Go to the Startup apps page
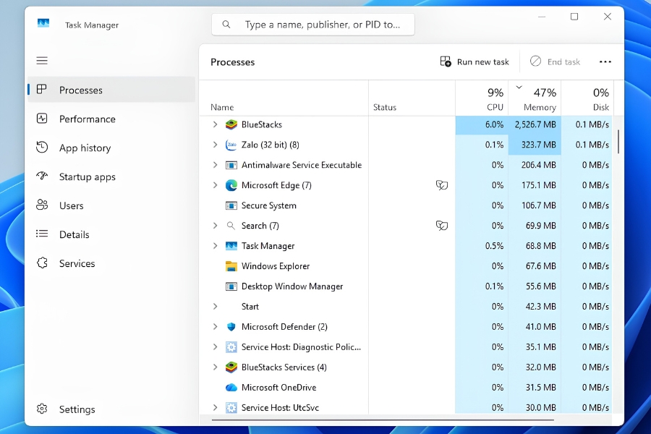 point(111,176)
